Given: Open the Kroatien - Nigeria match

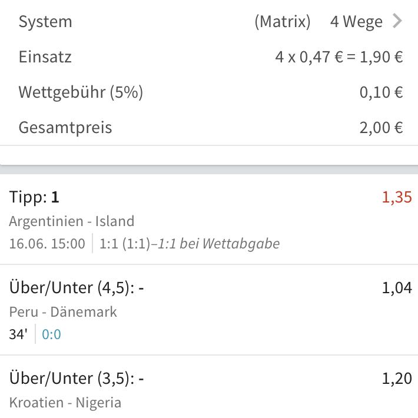Looking at the screenshot, I should [x=65, y=403].
